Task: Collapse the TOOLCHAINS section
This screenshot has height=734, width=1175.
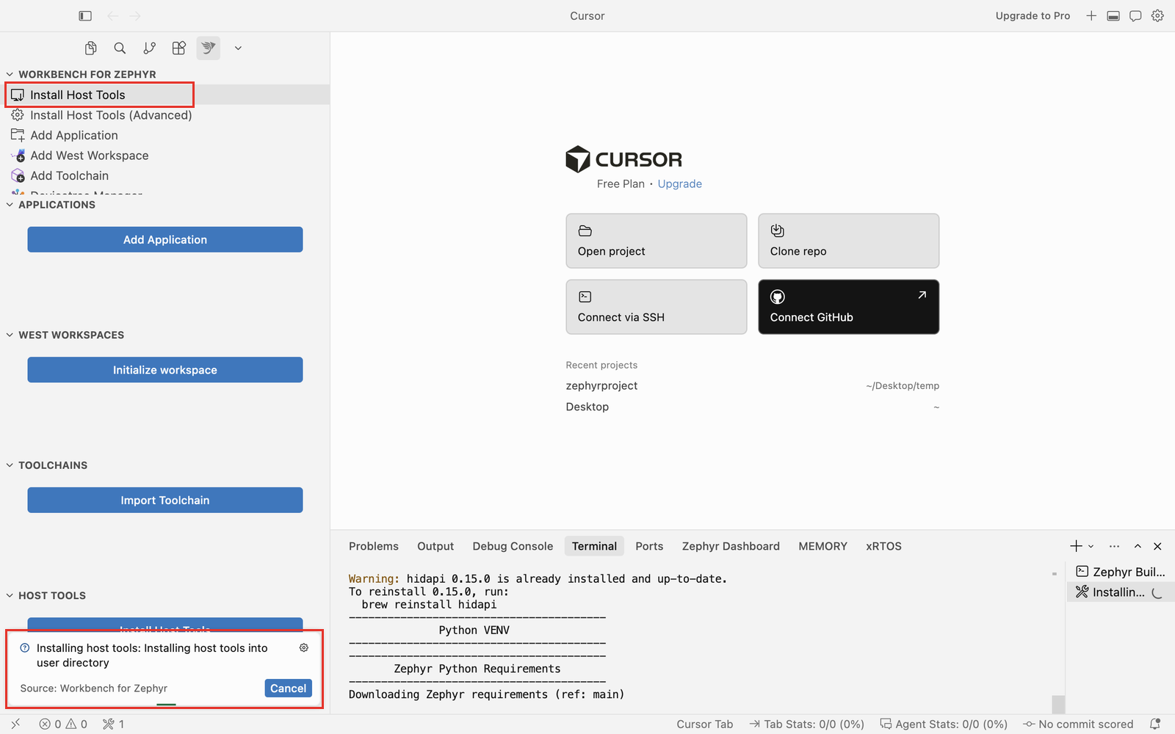Action: pyautogui.click(x=10, y=465)
